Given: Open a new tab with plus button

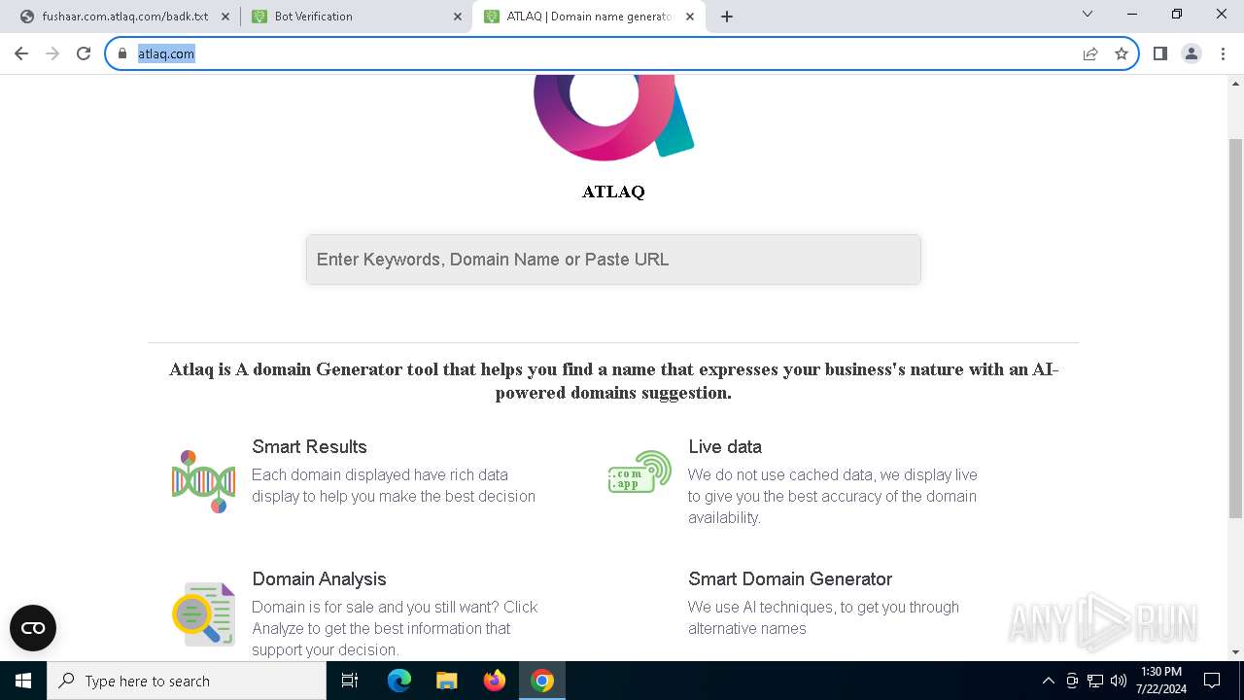Looking at the screenshot, I should tap(727, 17).
